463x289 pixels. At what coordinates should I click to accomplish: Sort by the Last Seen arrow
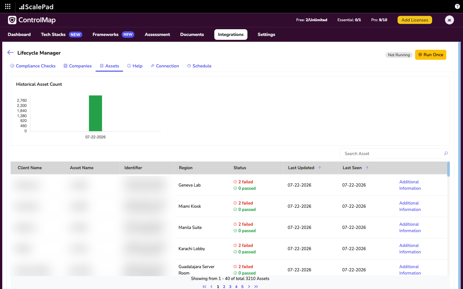click(367, 168)
